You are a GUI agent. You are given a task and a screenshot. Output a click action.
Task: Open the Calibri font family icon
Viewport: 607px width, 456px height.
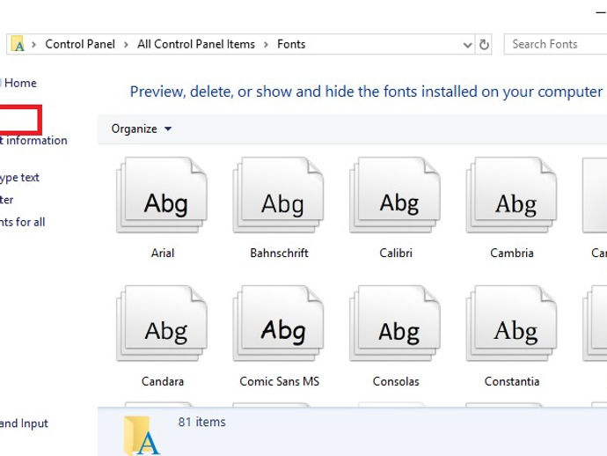pos(395,195)
